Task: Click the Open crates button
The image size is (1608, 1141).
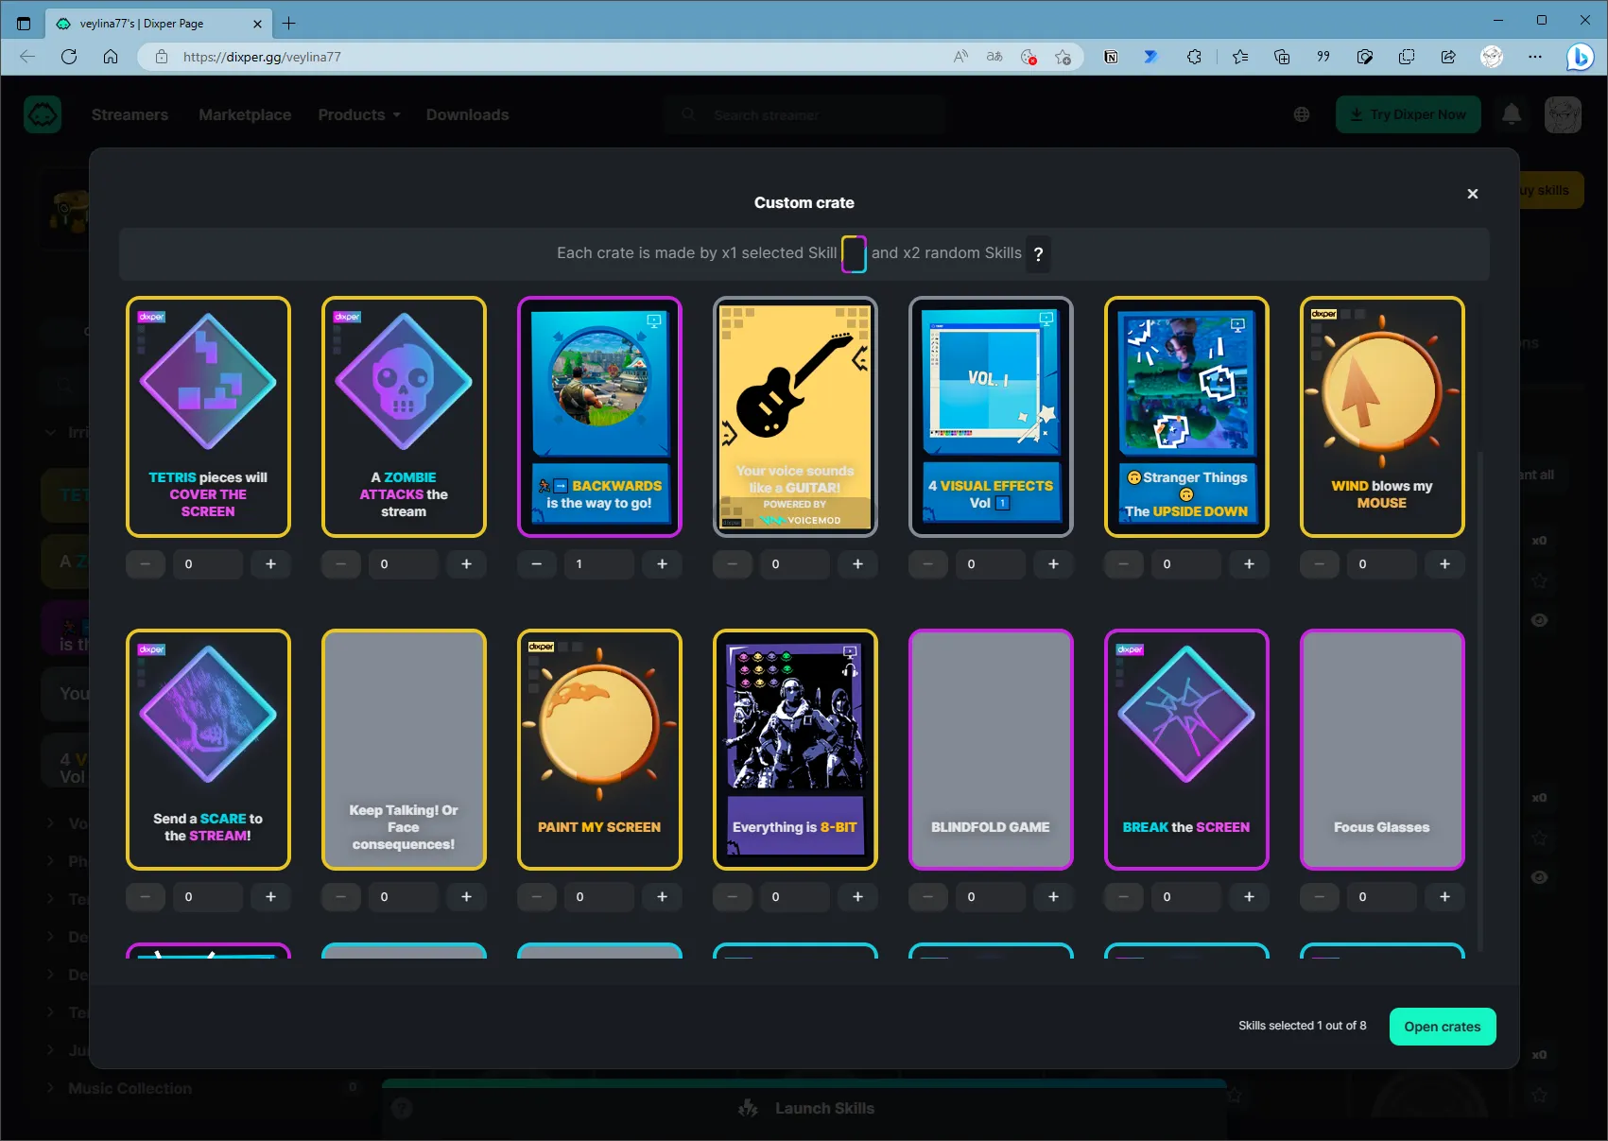Action: (1443, 1027)
